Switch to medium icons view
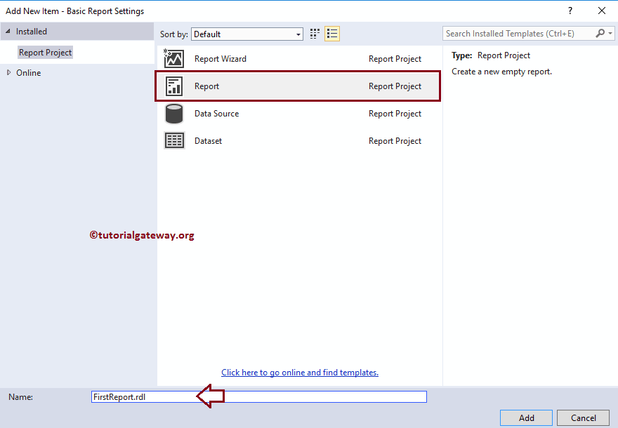The height and width of the screenshot is (428, 618). pos(314,33)
